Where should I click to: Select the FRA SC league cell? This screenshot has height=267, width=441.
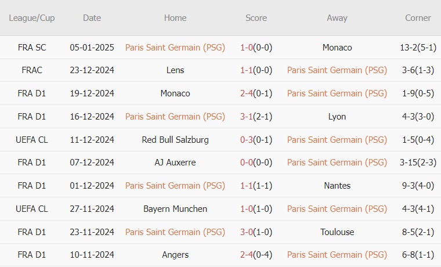[32, 48]
